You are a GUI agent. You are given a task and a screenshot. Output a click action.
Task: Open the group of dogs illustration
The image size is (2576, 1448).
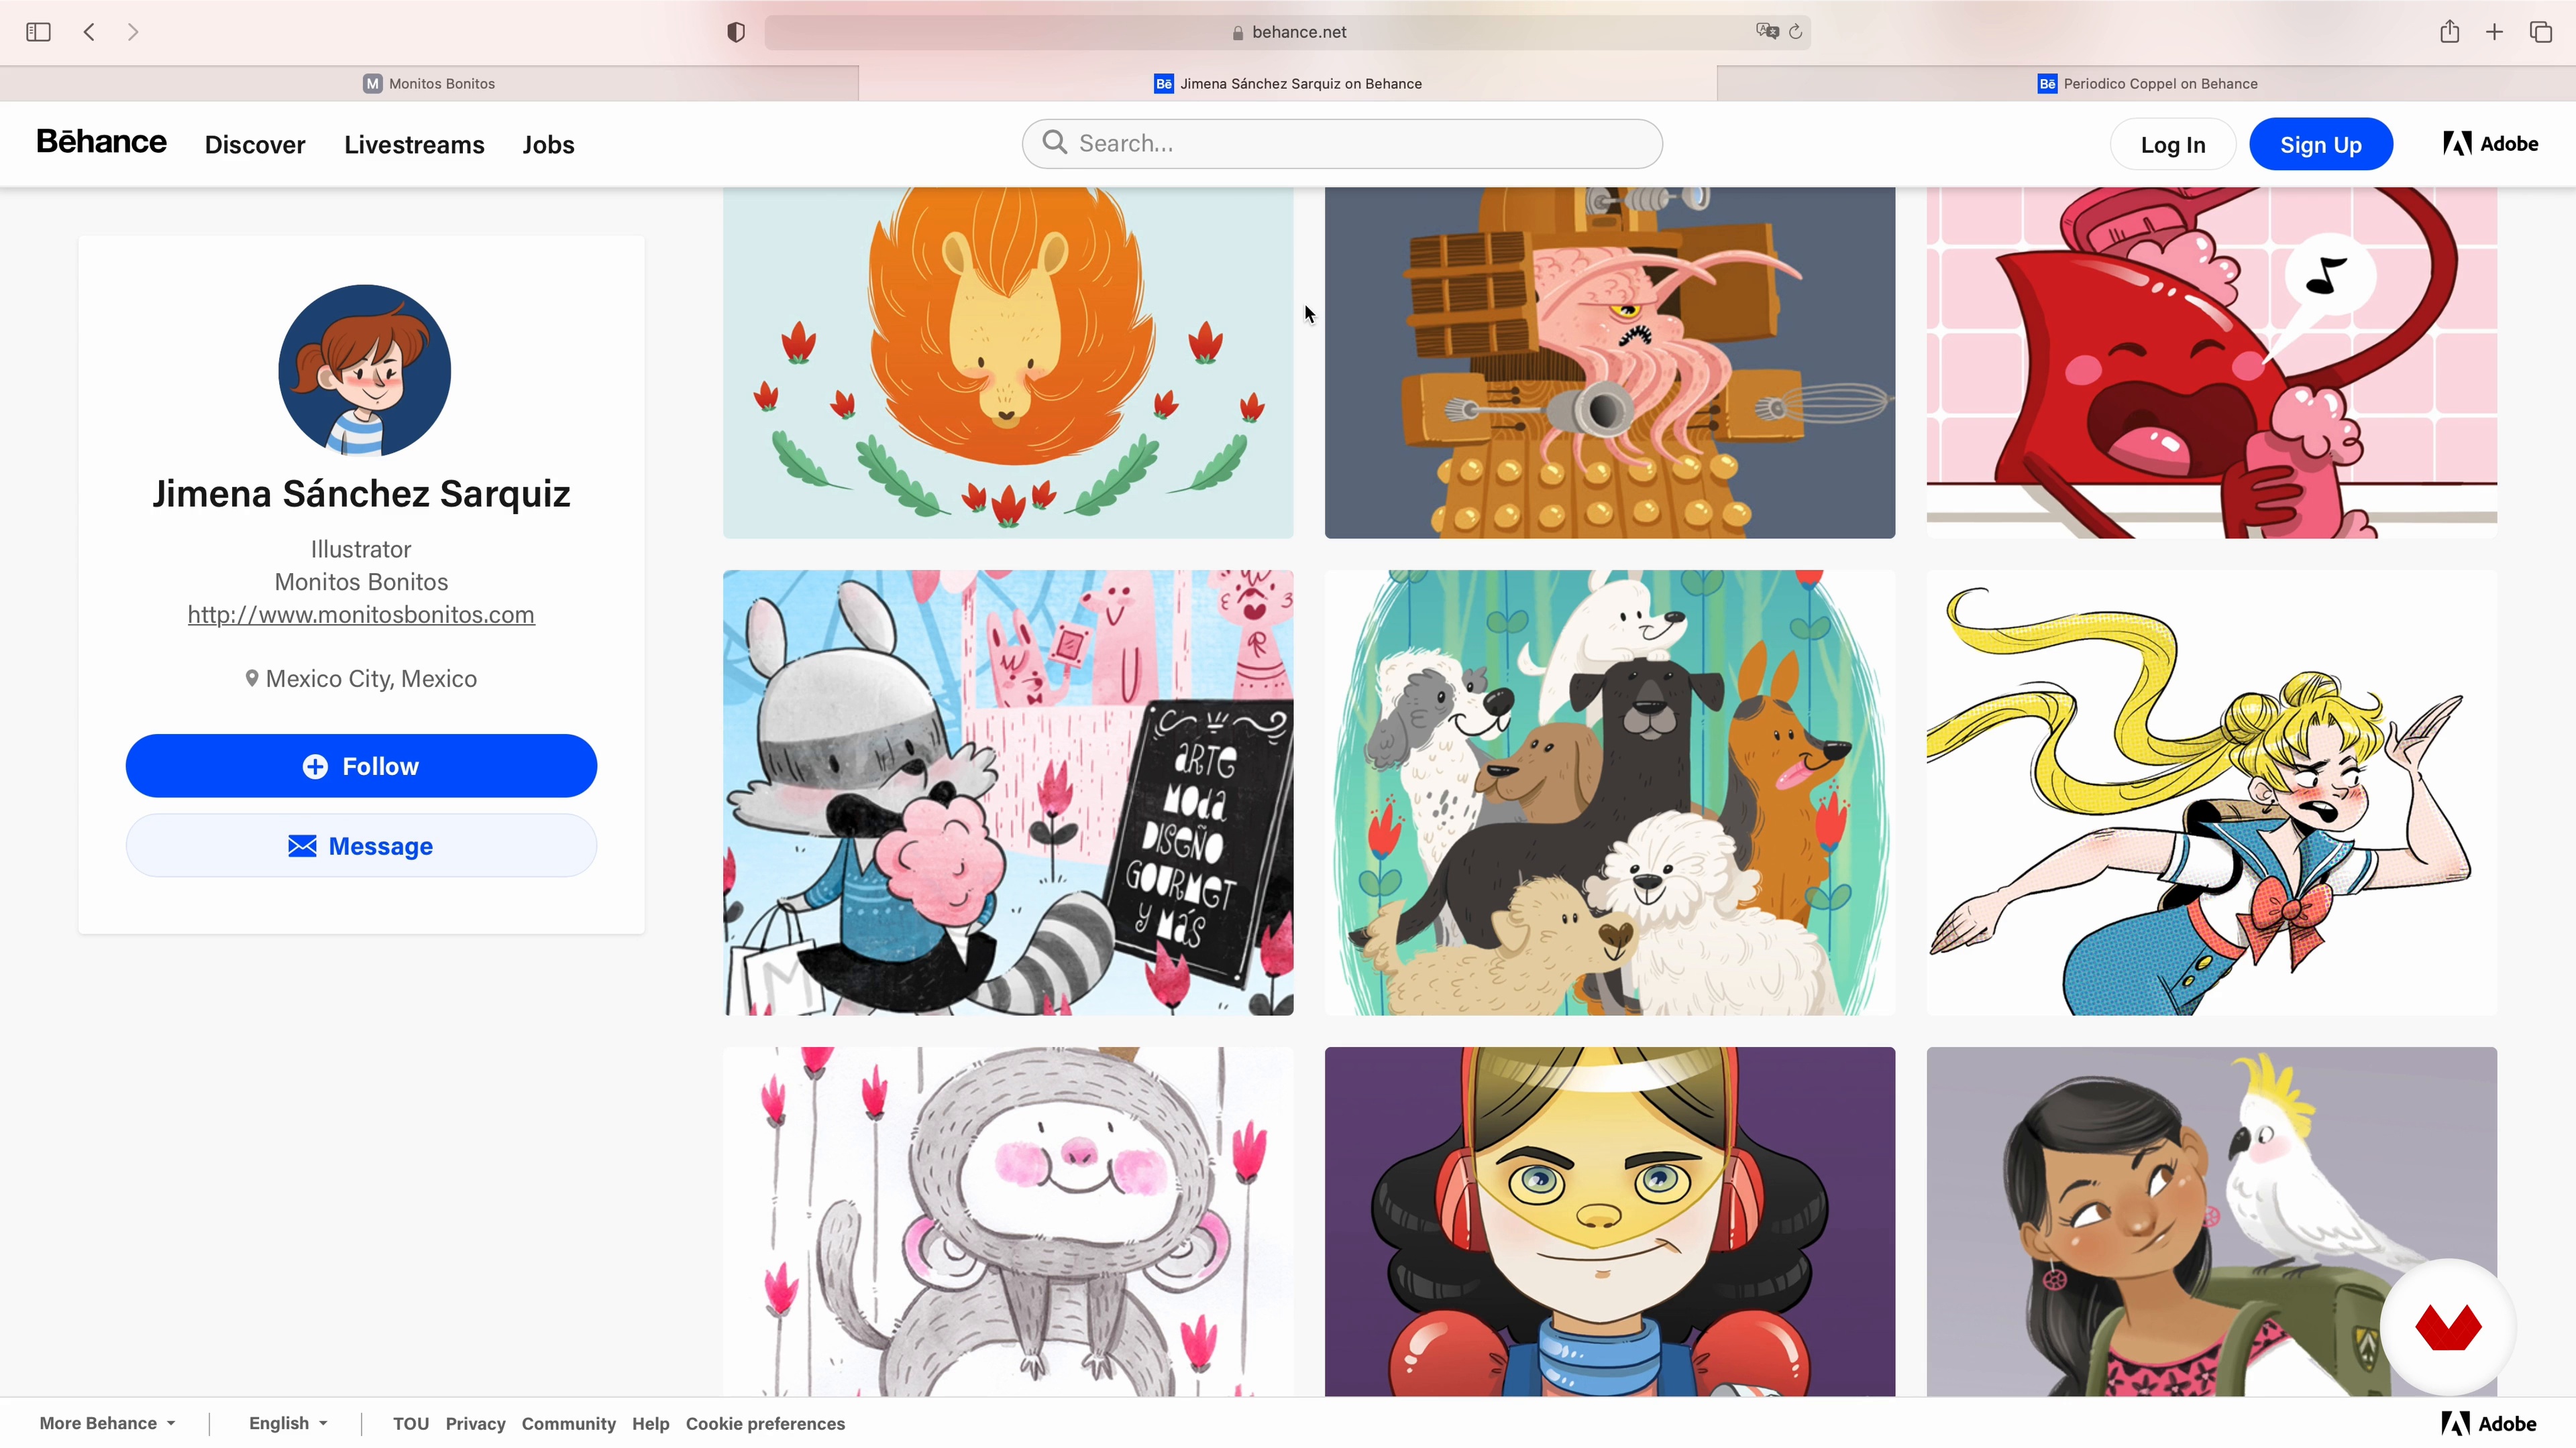1610,792
